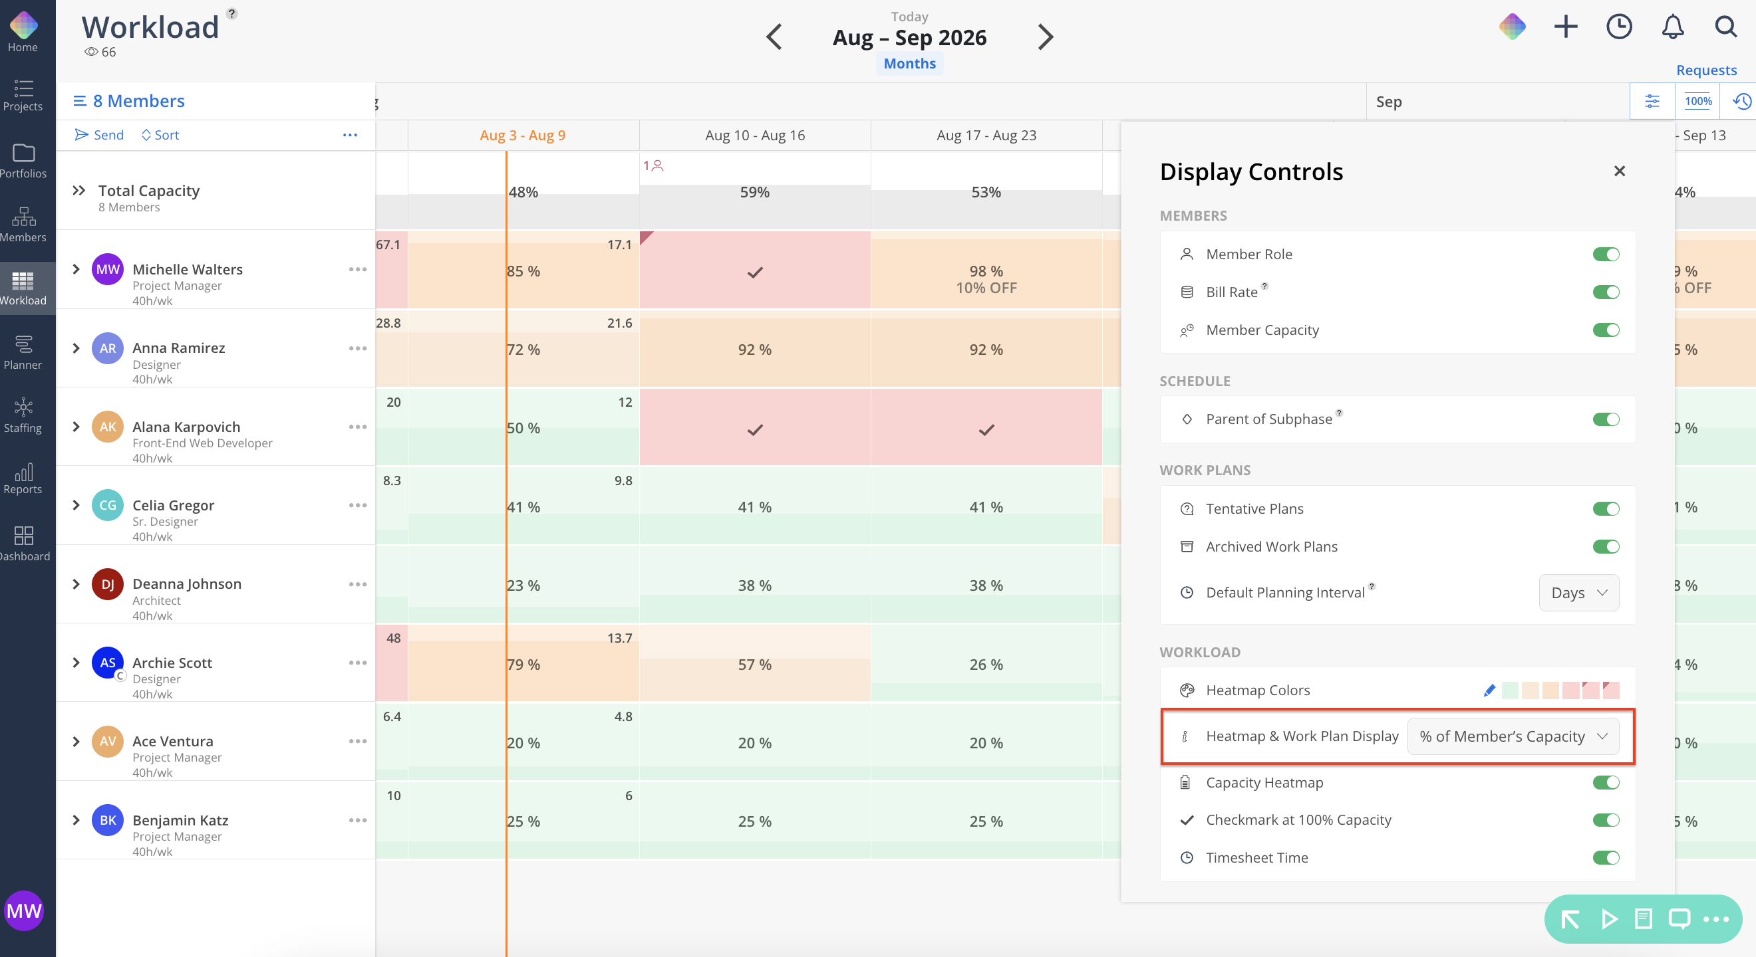The image size is (1756, 957).
Task: Click the Requests link
Action: (1706, 70)
